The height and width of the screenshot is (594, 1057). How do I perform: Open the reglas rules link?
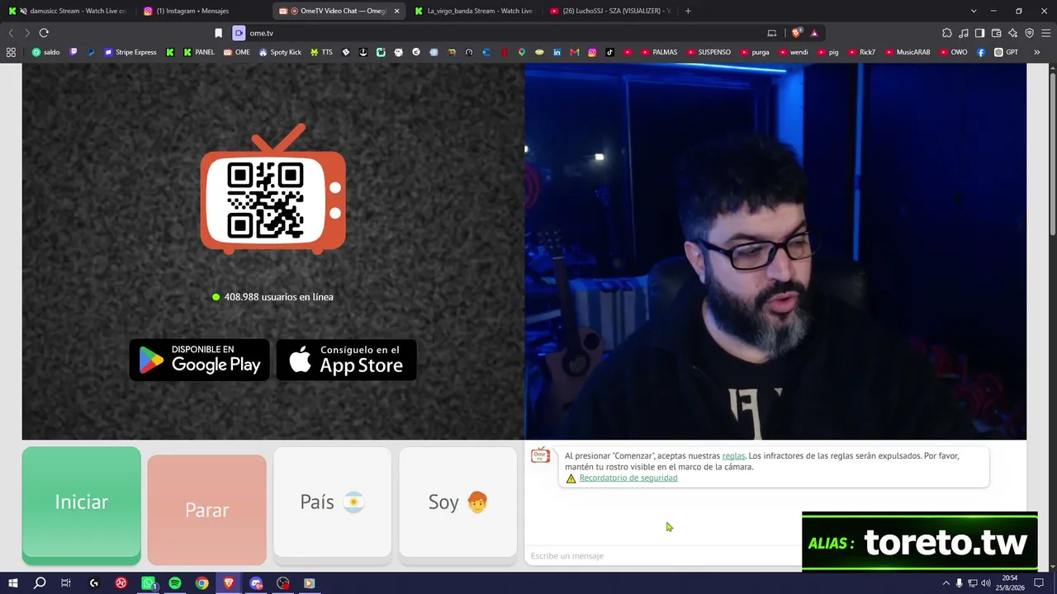click(733, 455)
